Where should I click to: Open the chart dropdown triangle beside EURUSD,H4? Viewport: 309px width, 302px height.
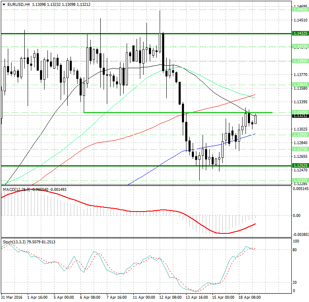pyautogui.click(x=4, y=5)
